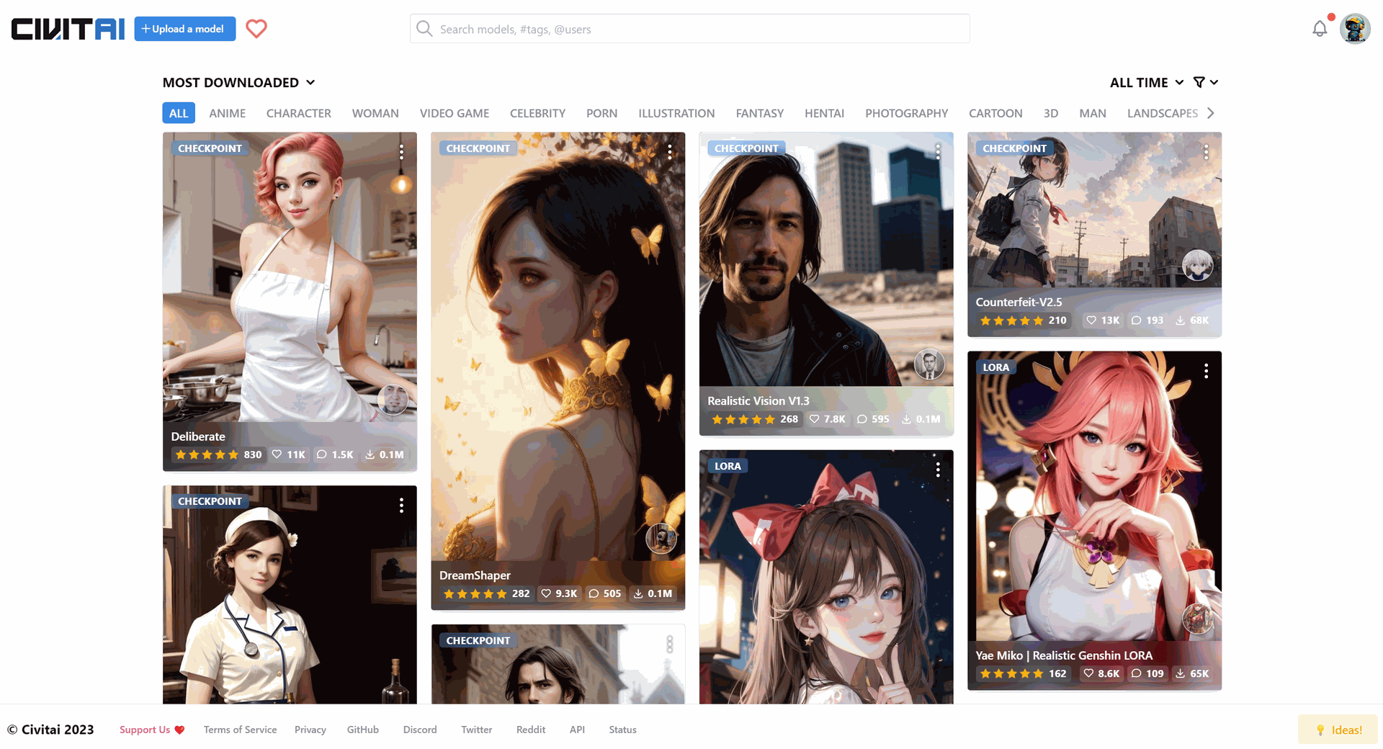1383x749 pixels.
Task: Click the creator avatar on Counterfeit-V2.5 card
Action: click(1198, 265)
